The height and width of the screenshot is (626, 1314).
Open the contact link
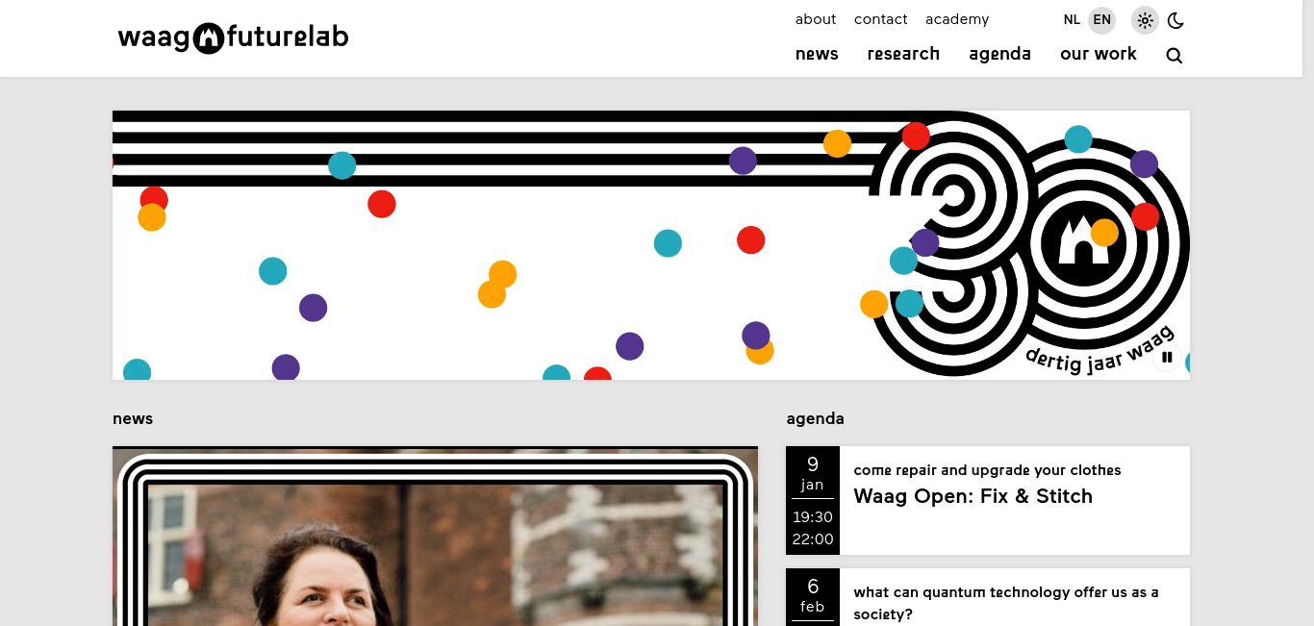[x=880, y=19]
